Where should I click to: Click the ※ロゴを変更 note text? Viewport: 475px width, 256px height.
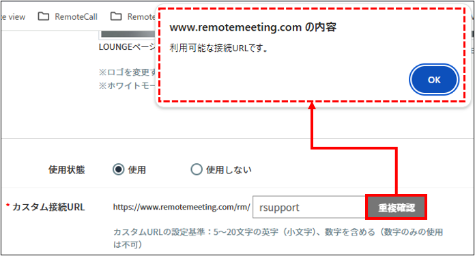click(127, 72)
